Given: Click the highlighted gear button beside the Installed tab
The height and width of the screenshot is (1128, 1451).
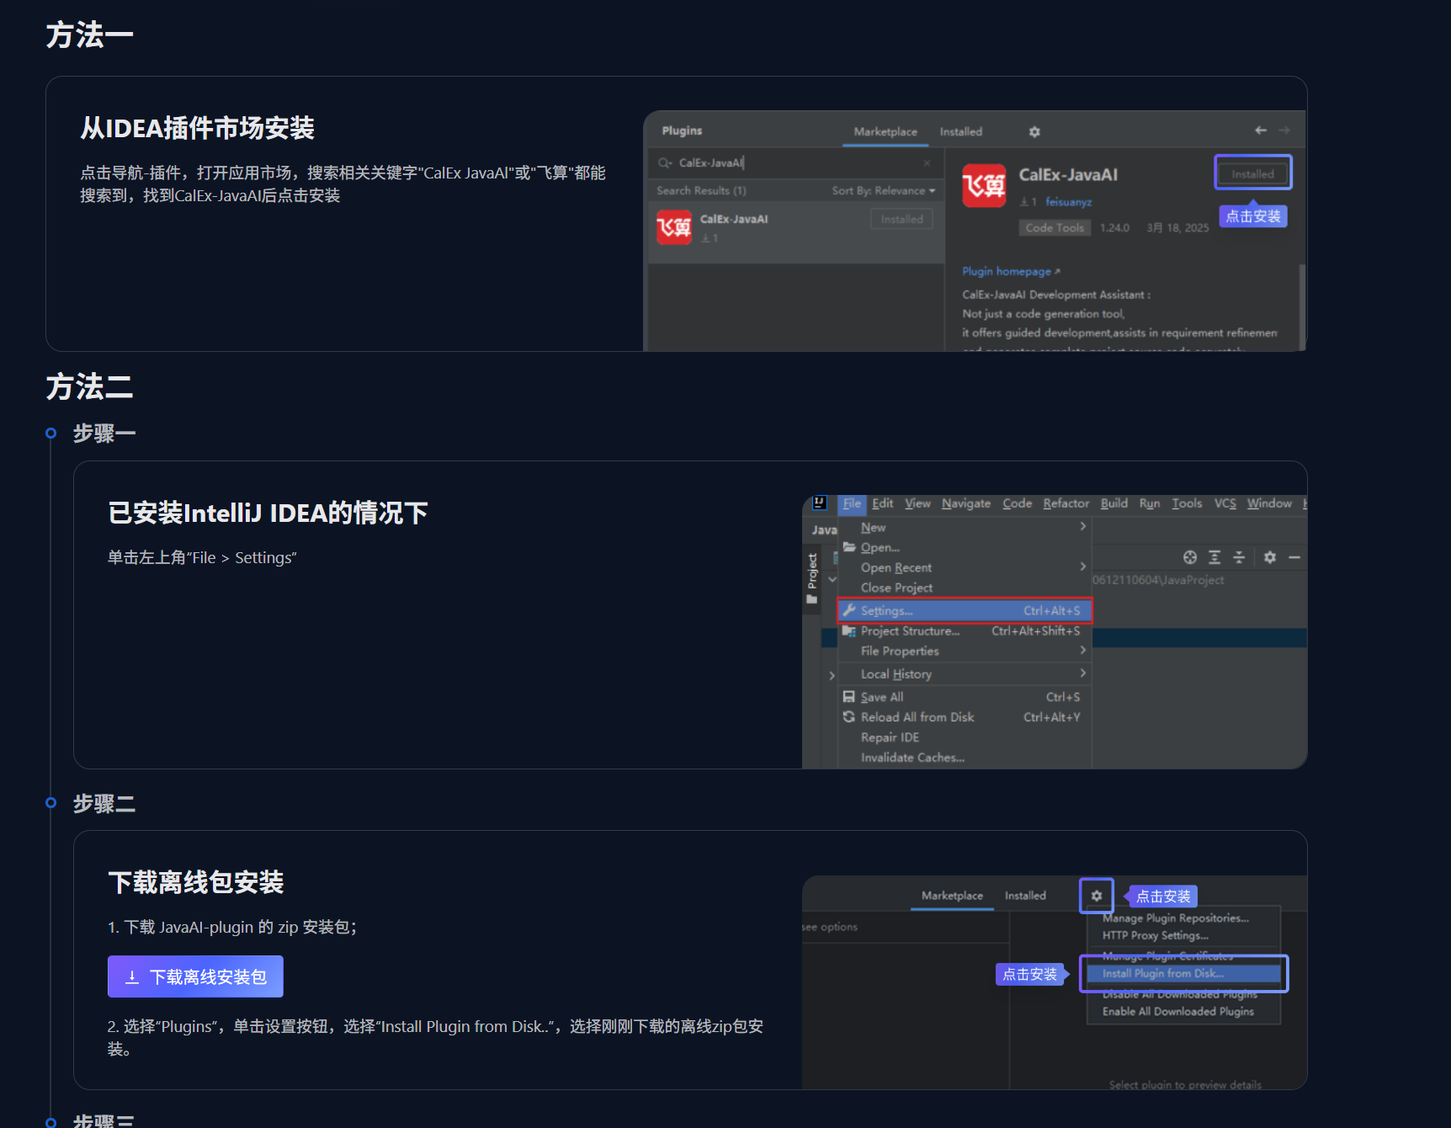Looking at the screenshot, I should pyautogui.click(x=1096, y=896).
